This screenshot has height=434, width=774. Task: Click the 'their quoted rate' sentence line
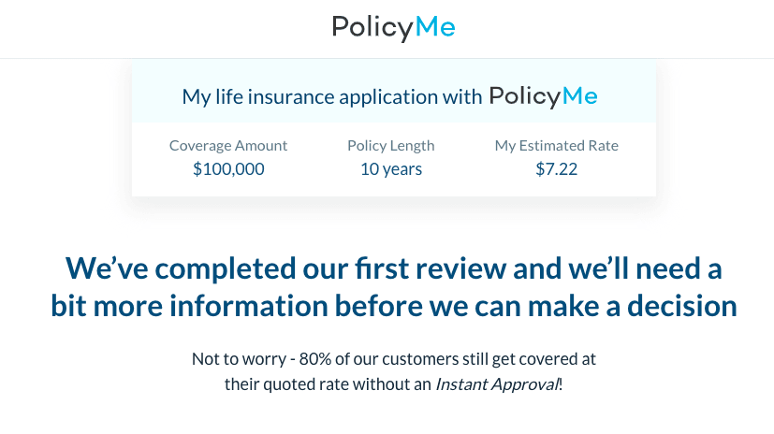[393, 384]
